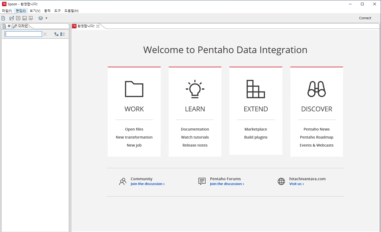Click the New file toolbar icon
Viewport: 381px width, 232px height.
(3, 18)
